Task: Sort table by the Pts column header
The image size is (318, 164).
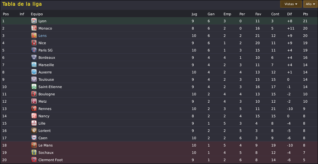Action: [305, 14]
